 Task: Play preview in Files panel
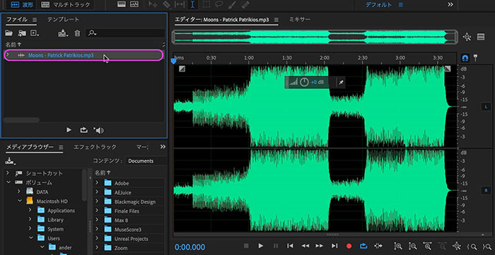coord(69,130)
